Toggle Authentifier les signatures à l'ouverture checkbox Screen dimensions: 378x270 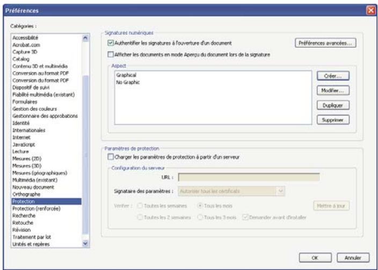click(111, 43)
